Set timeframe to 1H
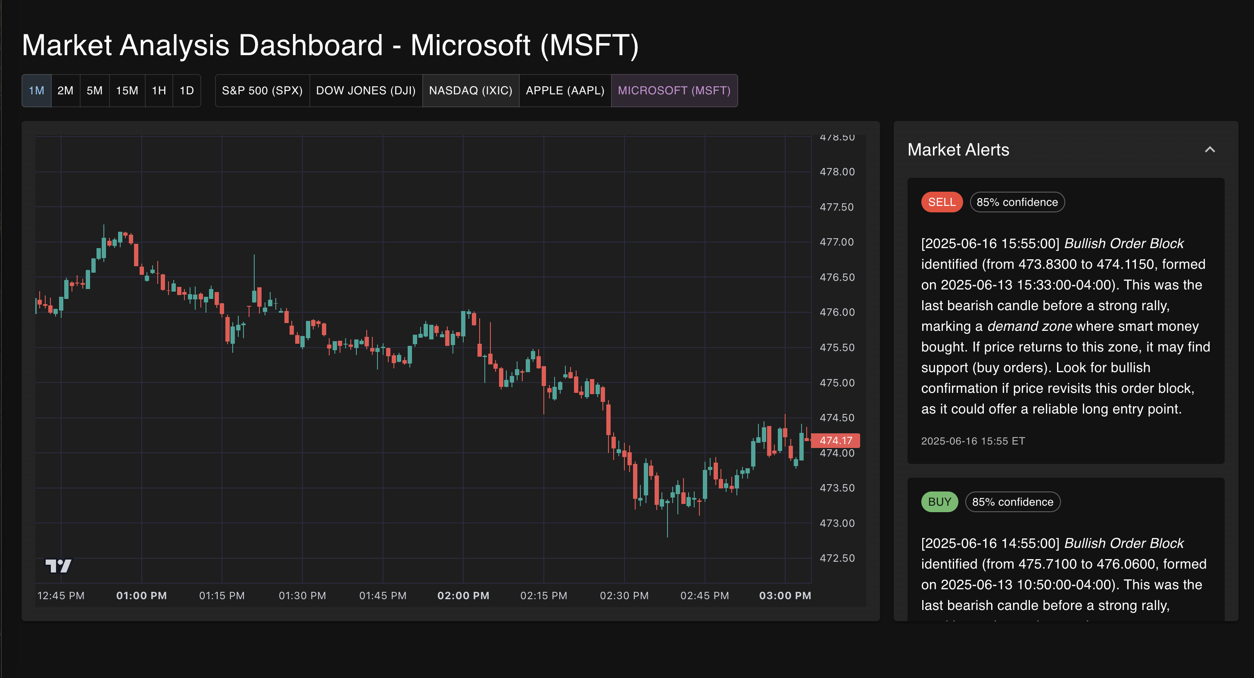Image resolution: width=1254 pixels, height=678 pixels. coord(159,90)
